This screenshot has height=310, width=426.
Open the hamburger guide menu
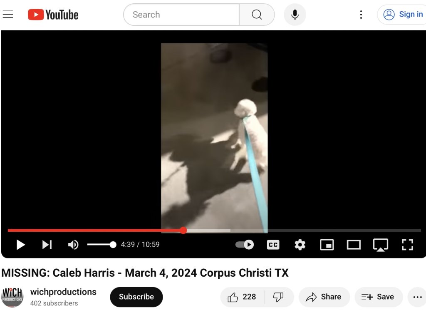pyautogui.click(x=8, y=14)
